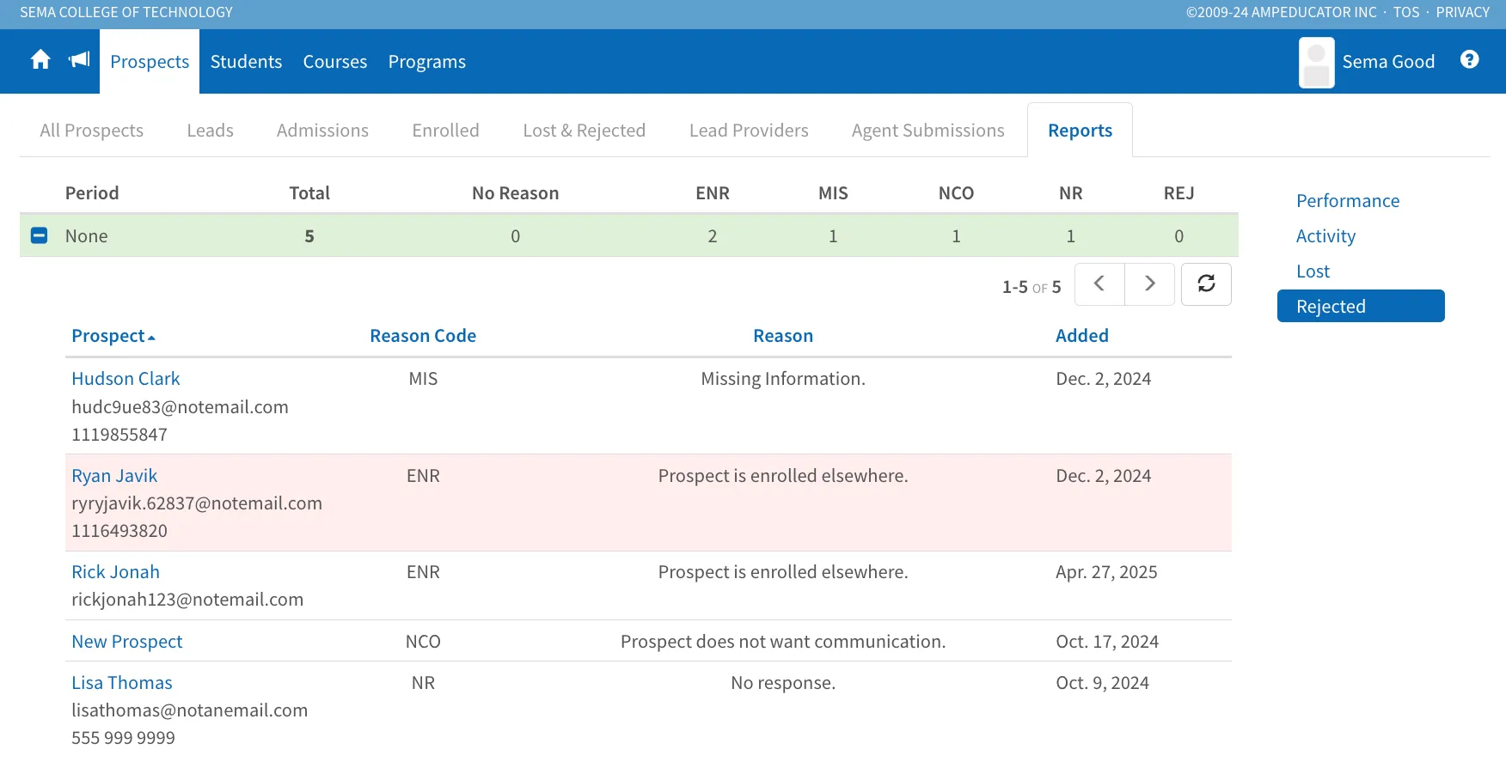The width and height of the screenshot is (1506, 768).
Task: Open the announcements megaphone icon
Action: click(x=79, y=60)
